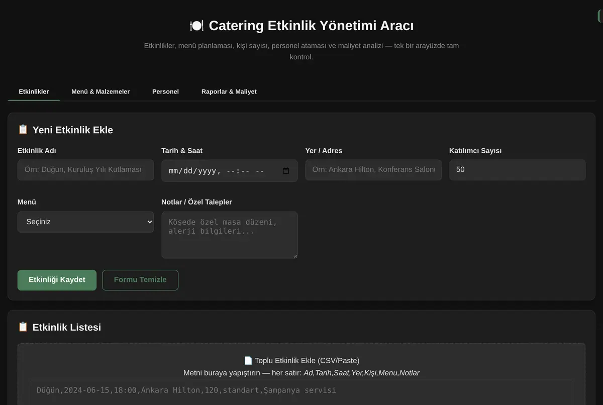Click the clipboard icon beside Etkinlik Listesi
Screen dimensions: 603x405
23,327
